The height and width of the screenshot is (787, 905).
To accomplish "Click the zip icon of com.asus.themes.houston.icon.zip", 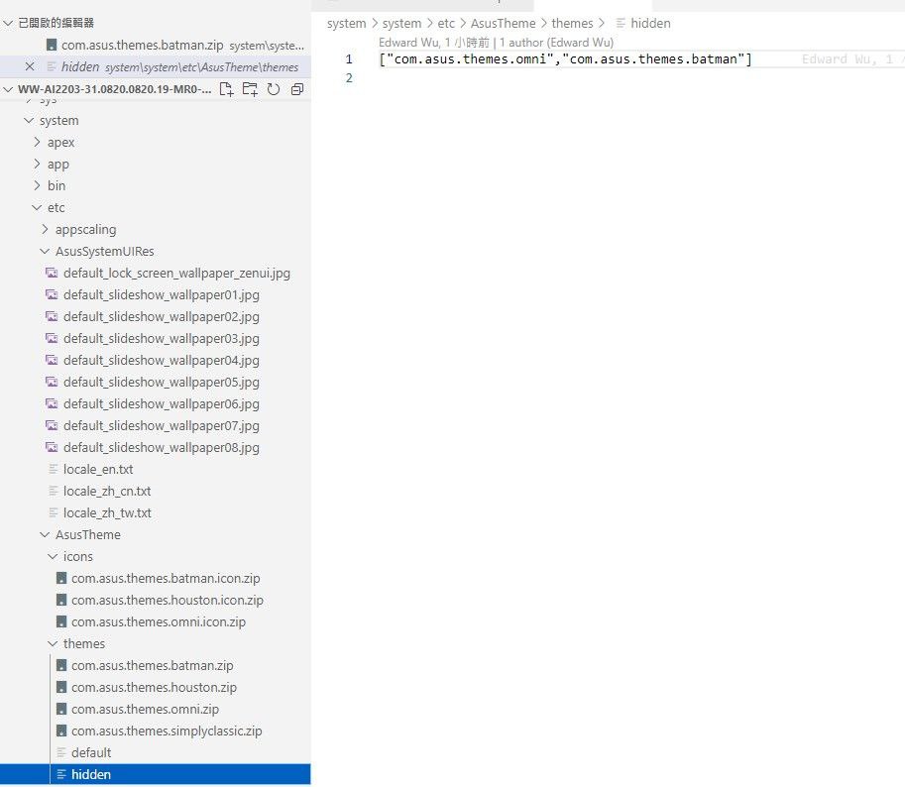I will (x=61, y=600).
